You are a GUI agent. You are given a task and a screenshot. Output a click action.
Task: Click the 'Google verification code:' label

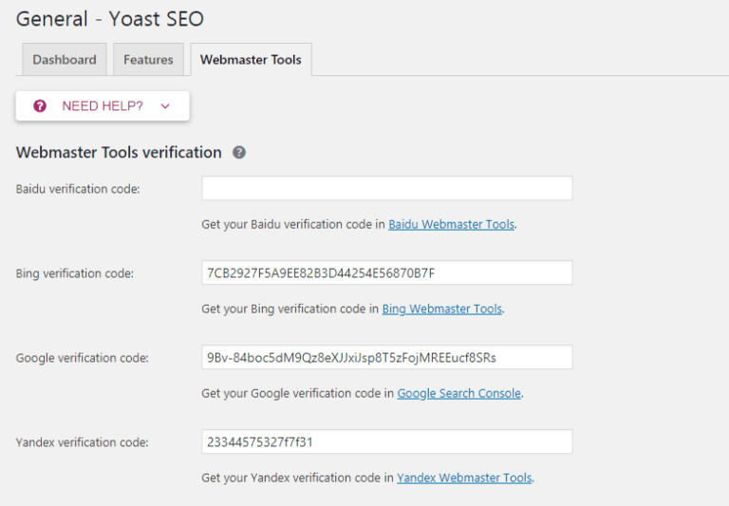click(83, 358)
